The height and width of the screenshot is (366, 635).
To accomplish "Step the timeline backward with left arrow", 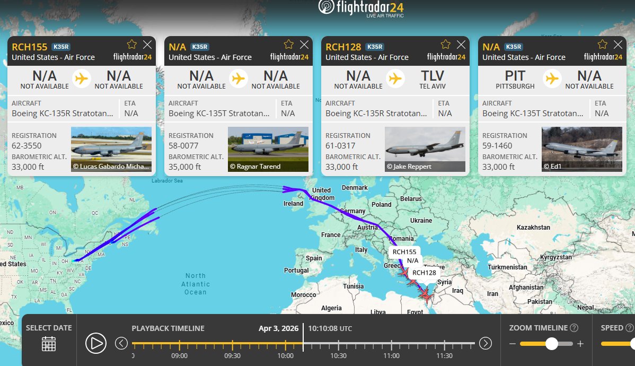I will pos(121,343).
